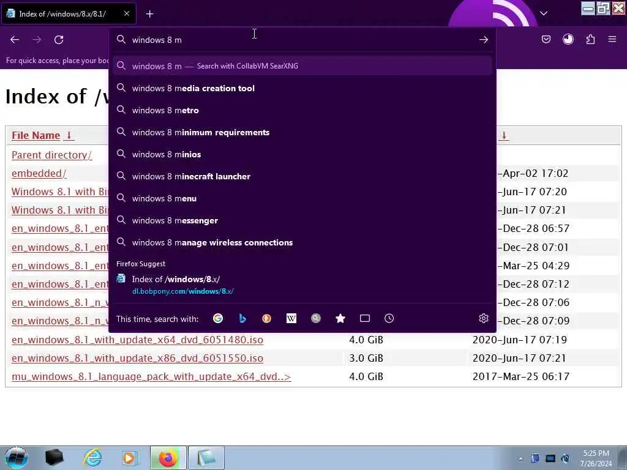
Task: Open the notepad-like taskbar app
Action: coord(206,458)
